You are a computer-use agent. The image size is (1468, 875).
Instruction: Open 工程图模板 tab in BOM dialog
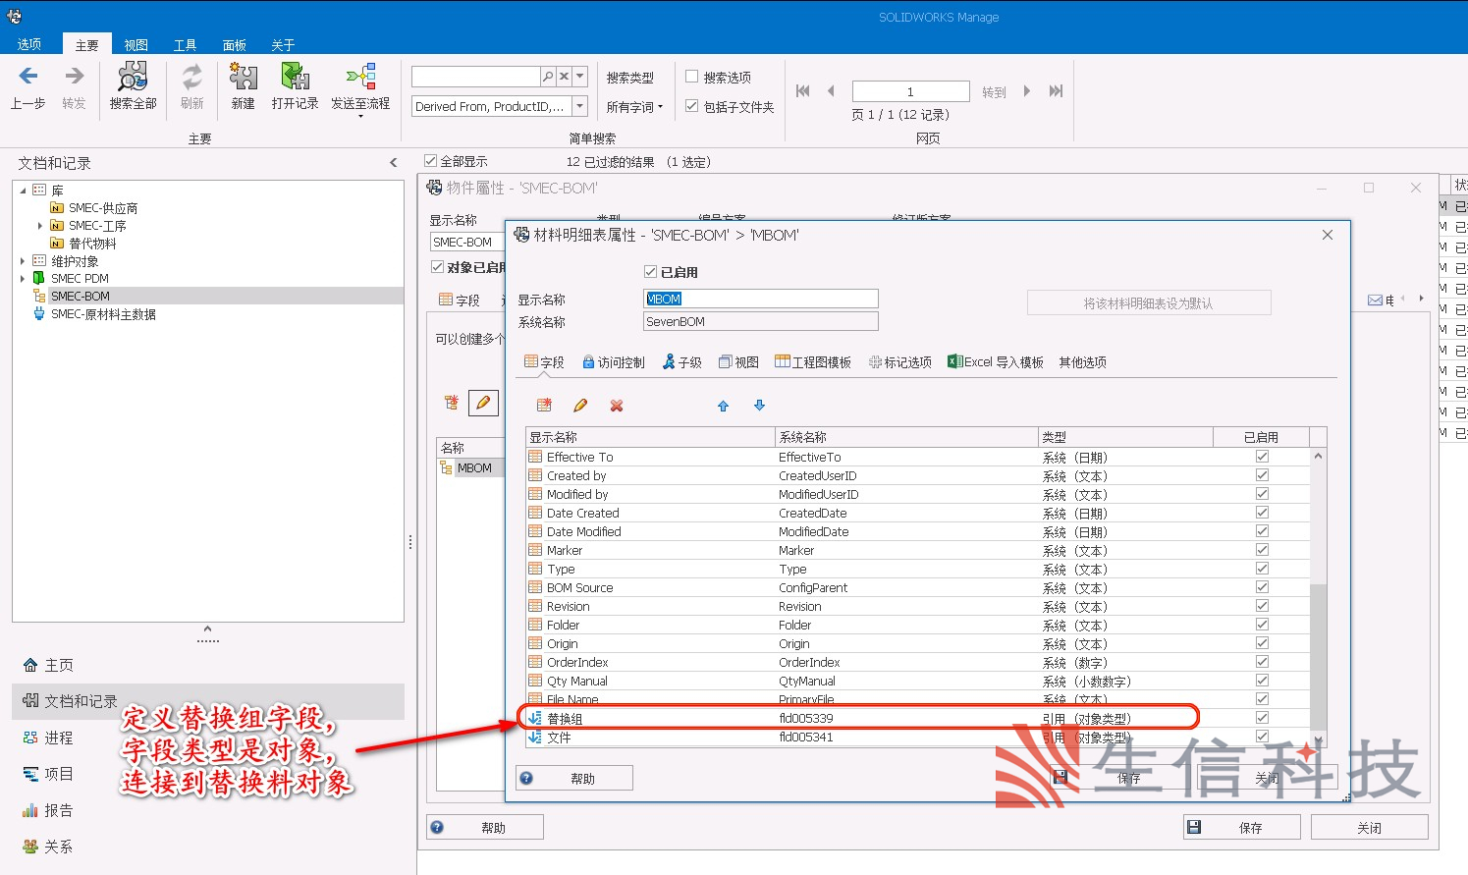pos(813,362)
